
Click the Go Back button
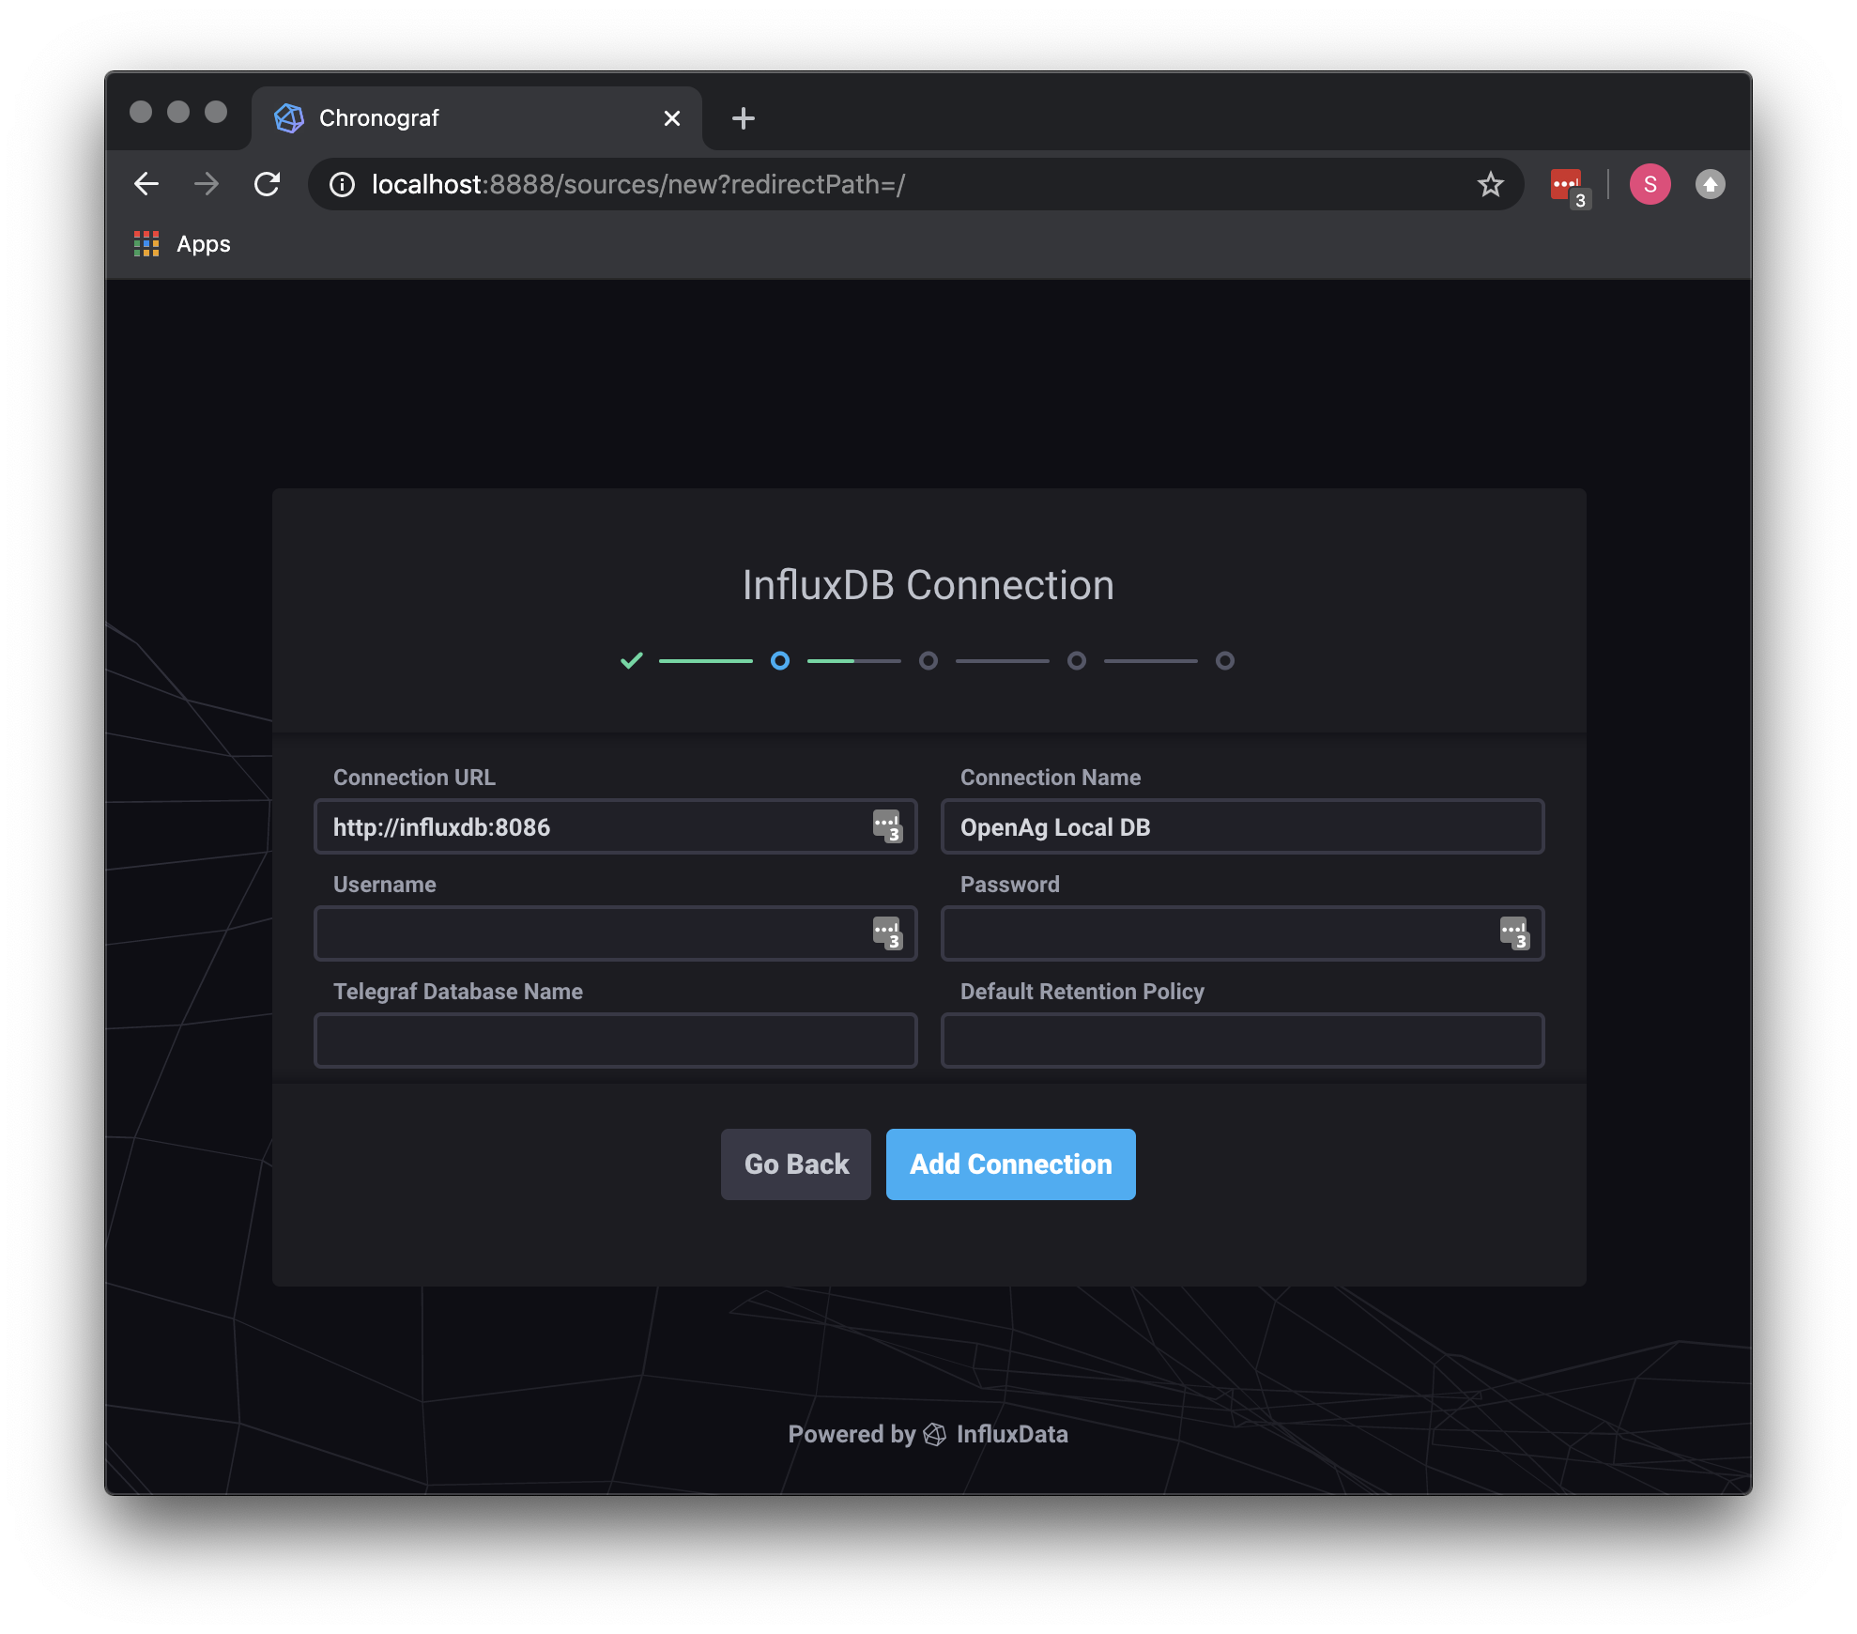[796, 1164]
